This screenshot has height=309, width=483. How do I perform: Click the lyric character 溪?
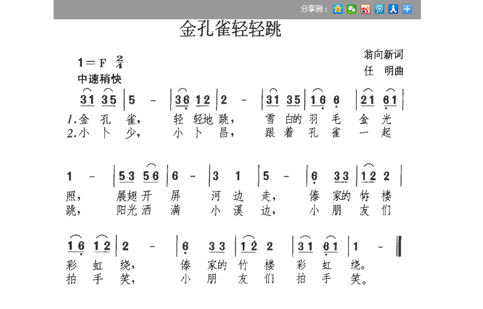(237, 210)
